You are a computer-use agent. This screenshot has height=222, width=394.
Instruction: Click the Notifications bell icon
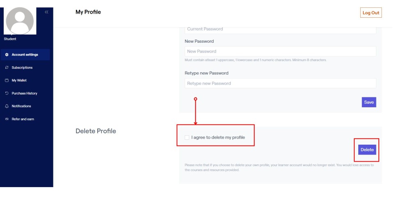click(x=7, y=106)
